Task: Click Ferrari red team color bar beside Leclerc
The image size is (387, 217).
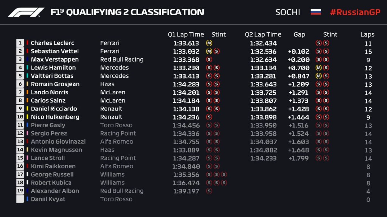Action: tap(27, 43)
